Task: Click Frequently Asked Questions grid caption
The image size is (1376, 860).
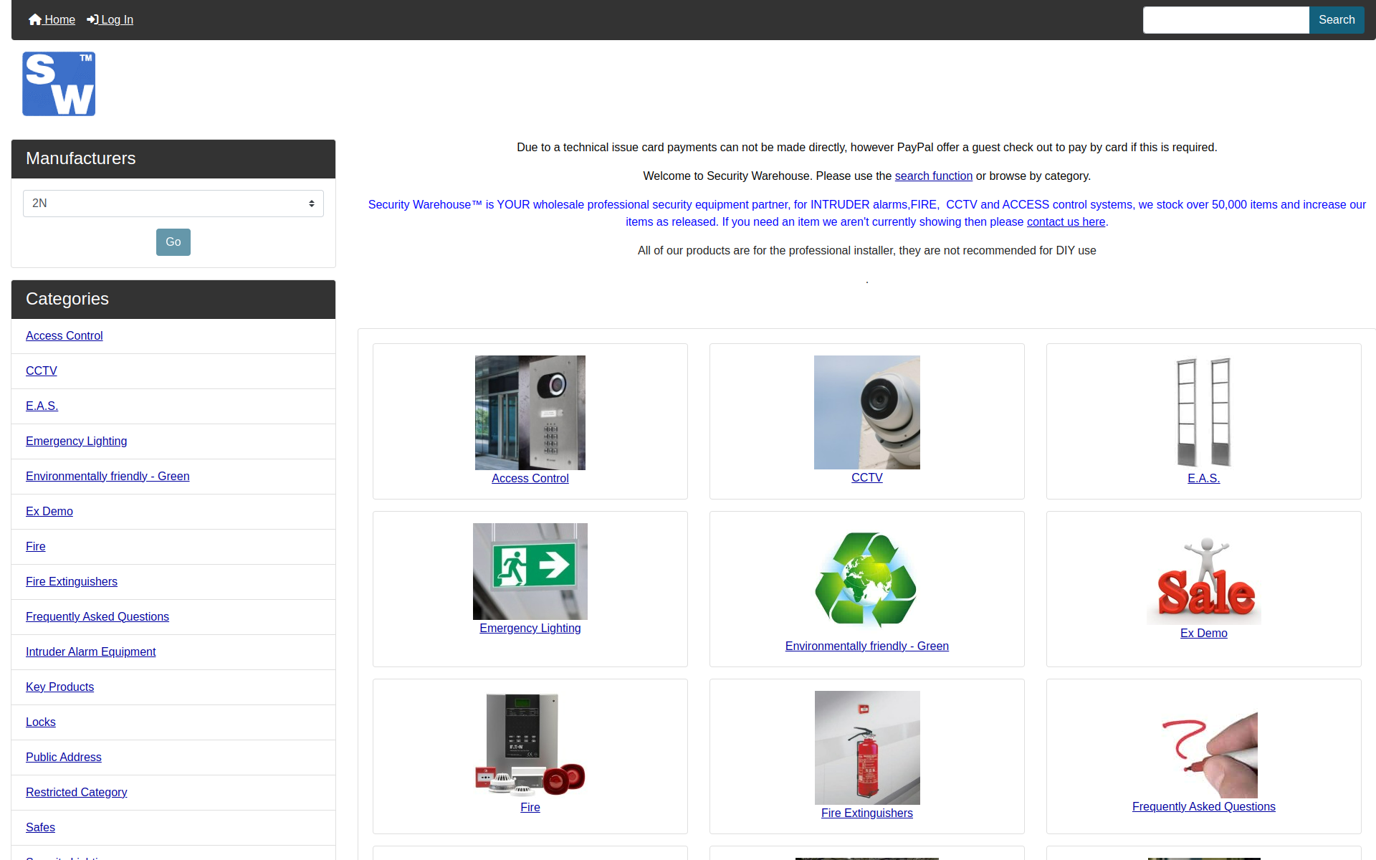Action: coord(1204,806)
